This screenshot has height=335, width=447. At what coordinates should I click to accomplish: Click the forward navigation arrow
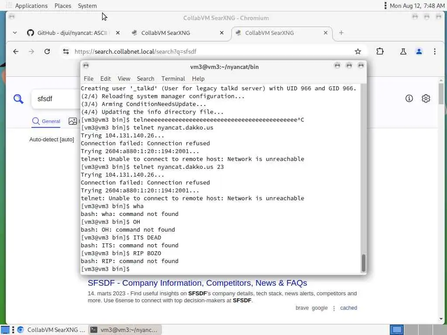31,51
